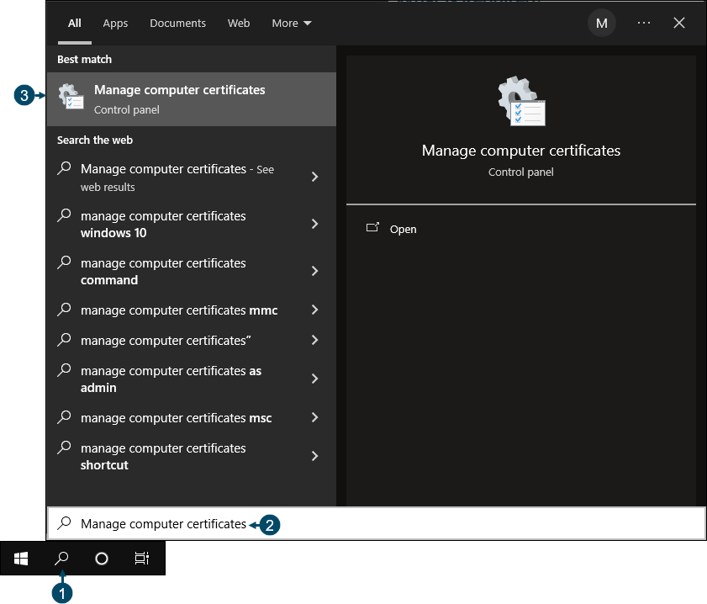
Task: Open Cortana circle icon on taskbar
Action: [102, 559]
